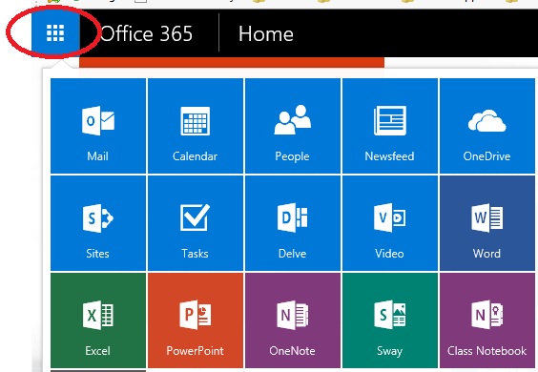The height and width of the screenshot is (372, 538).
Task: Open the People app tile
Action: click(x=293, y=126)
